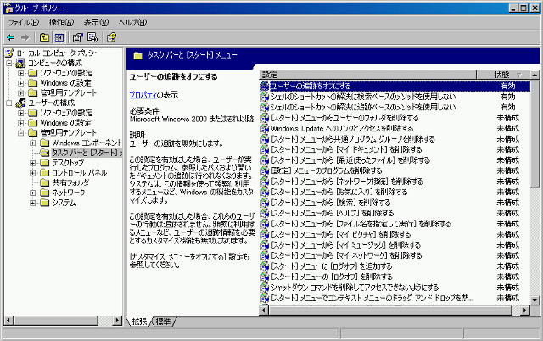Click the Properties toolbar icon
The image size is (543, 341).
pyautogui.click(x=77, y=37)
